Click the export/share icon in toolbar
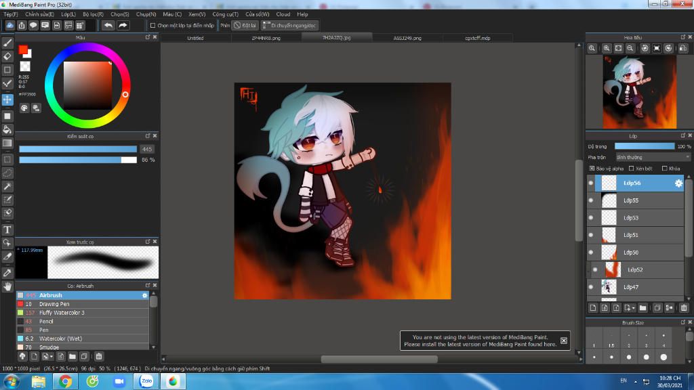Screen dimensions: 694x390 22,25
